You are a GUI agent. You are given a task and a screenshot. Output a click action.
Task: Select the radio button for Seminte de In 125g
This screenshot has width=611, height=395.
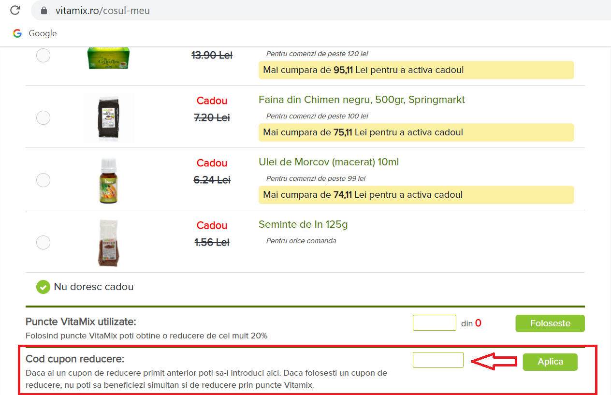tap(44, 242)
